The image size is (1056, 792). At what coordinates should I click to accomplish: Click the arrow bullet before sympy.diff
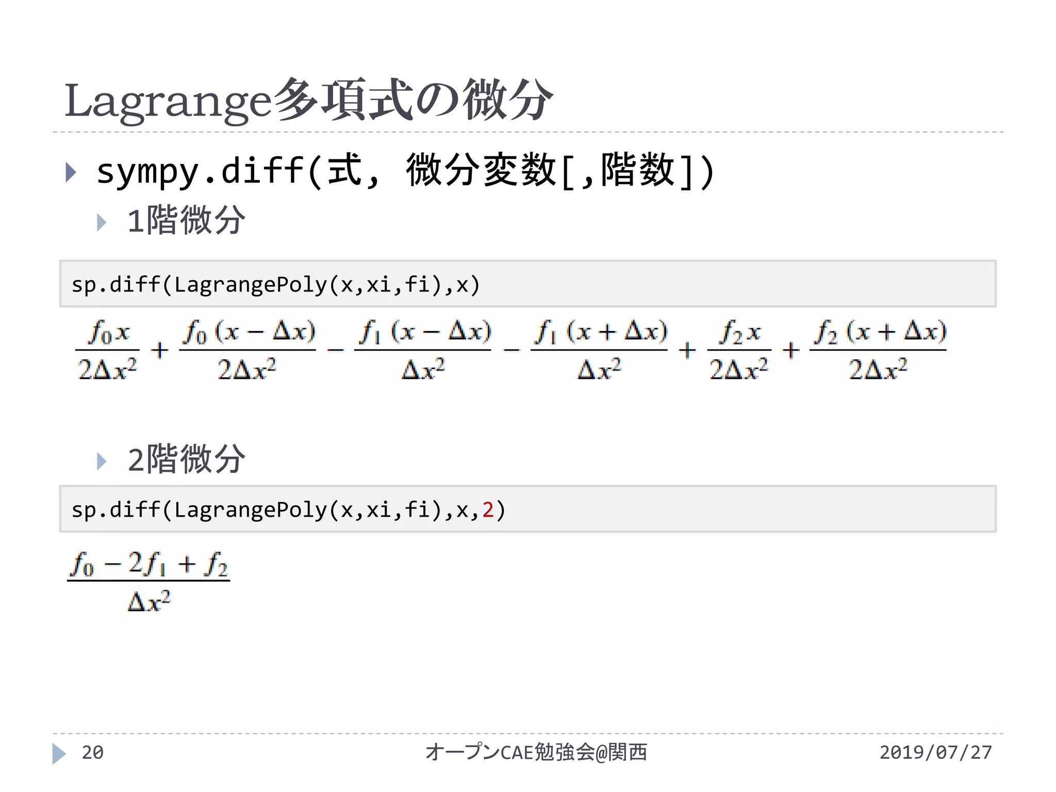tap(71, 172)
